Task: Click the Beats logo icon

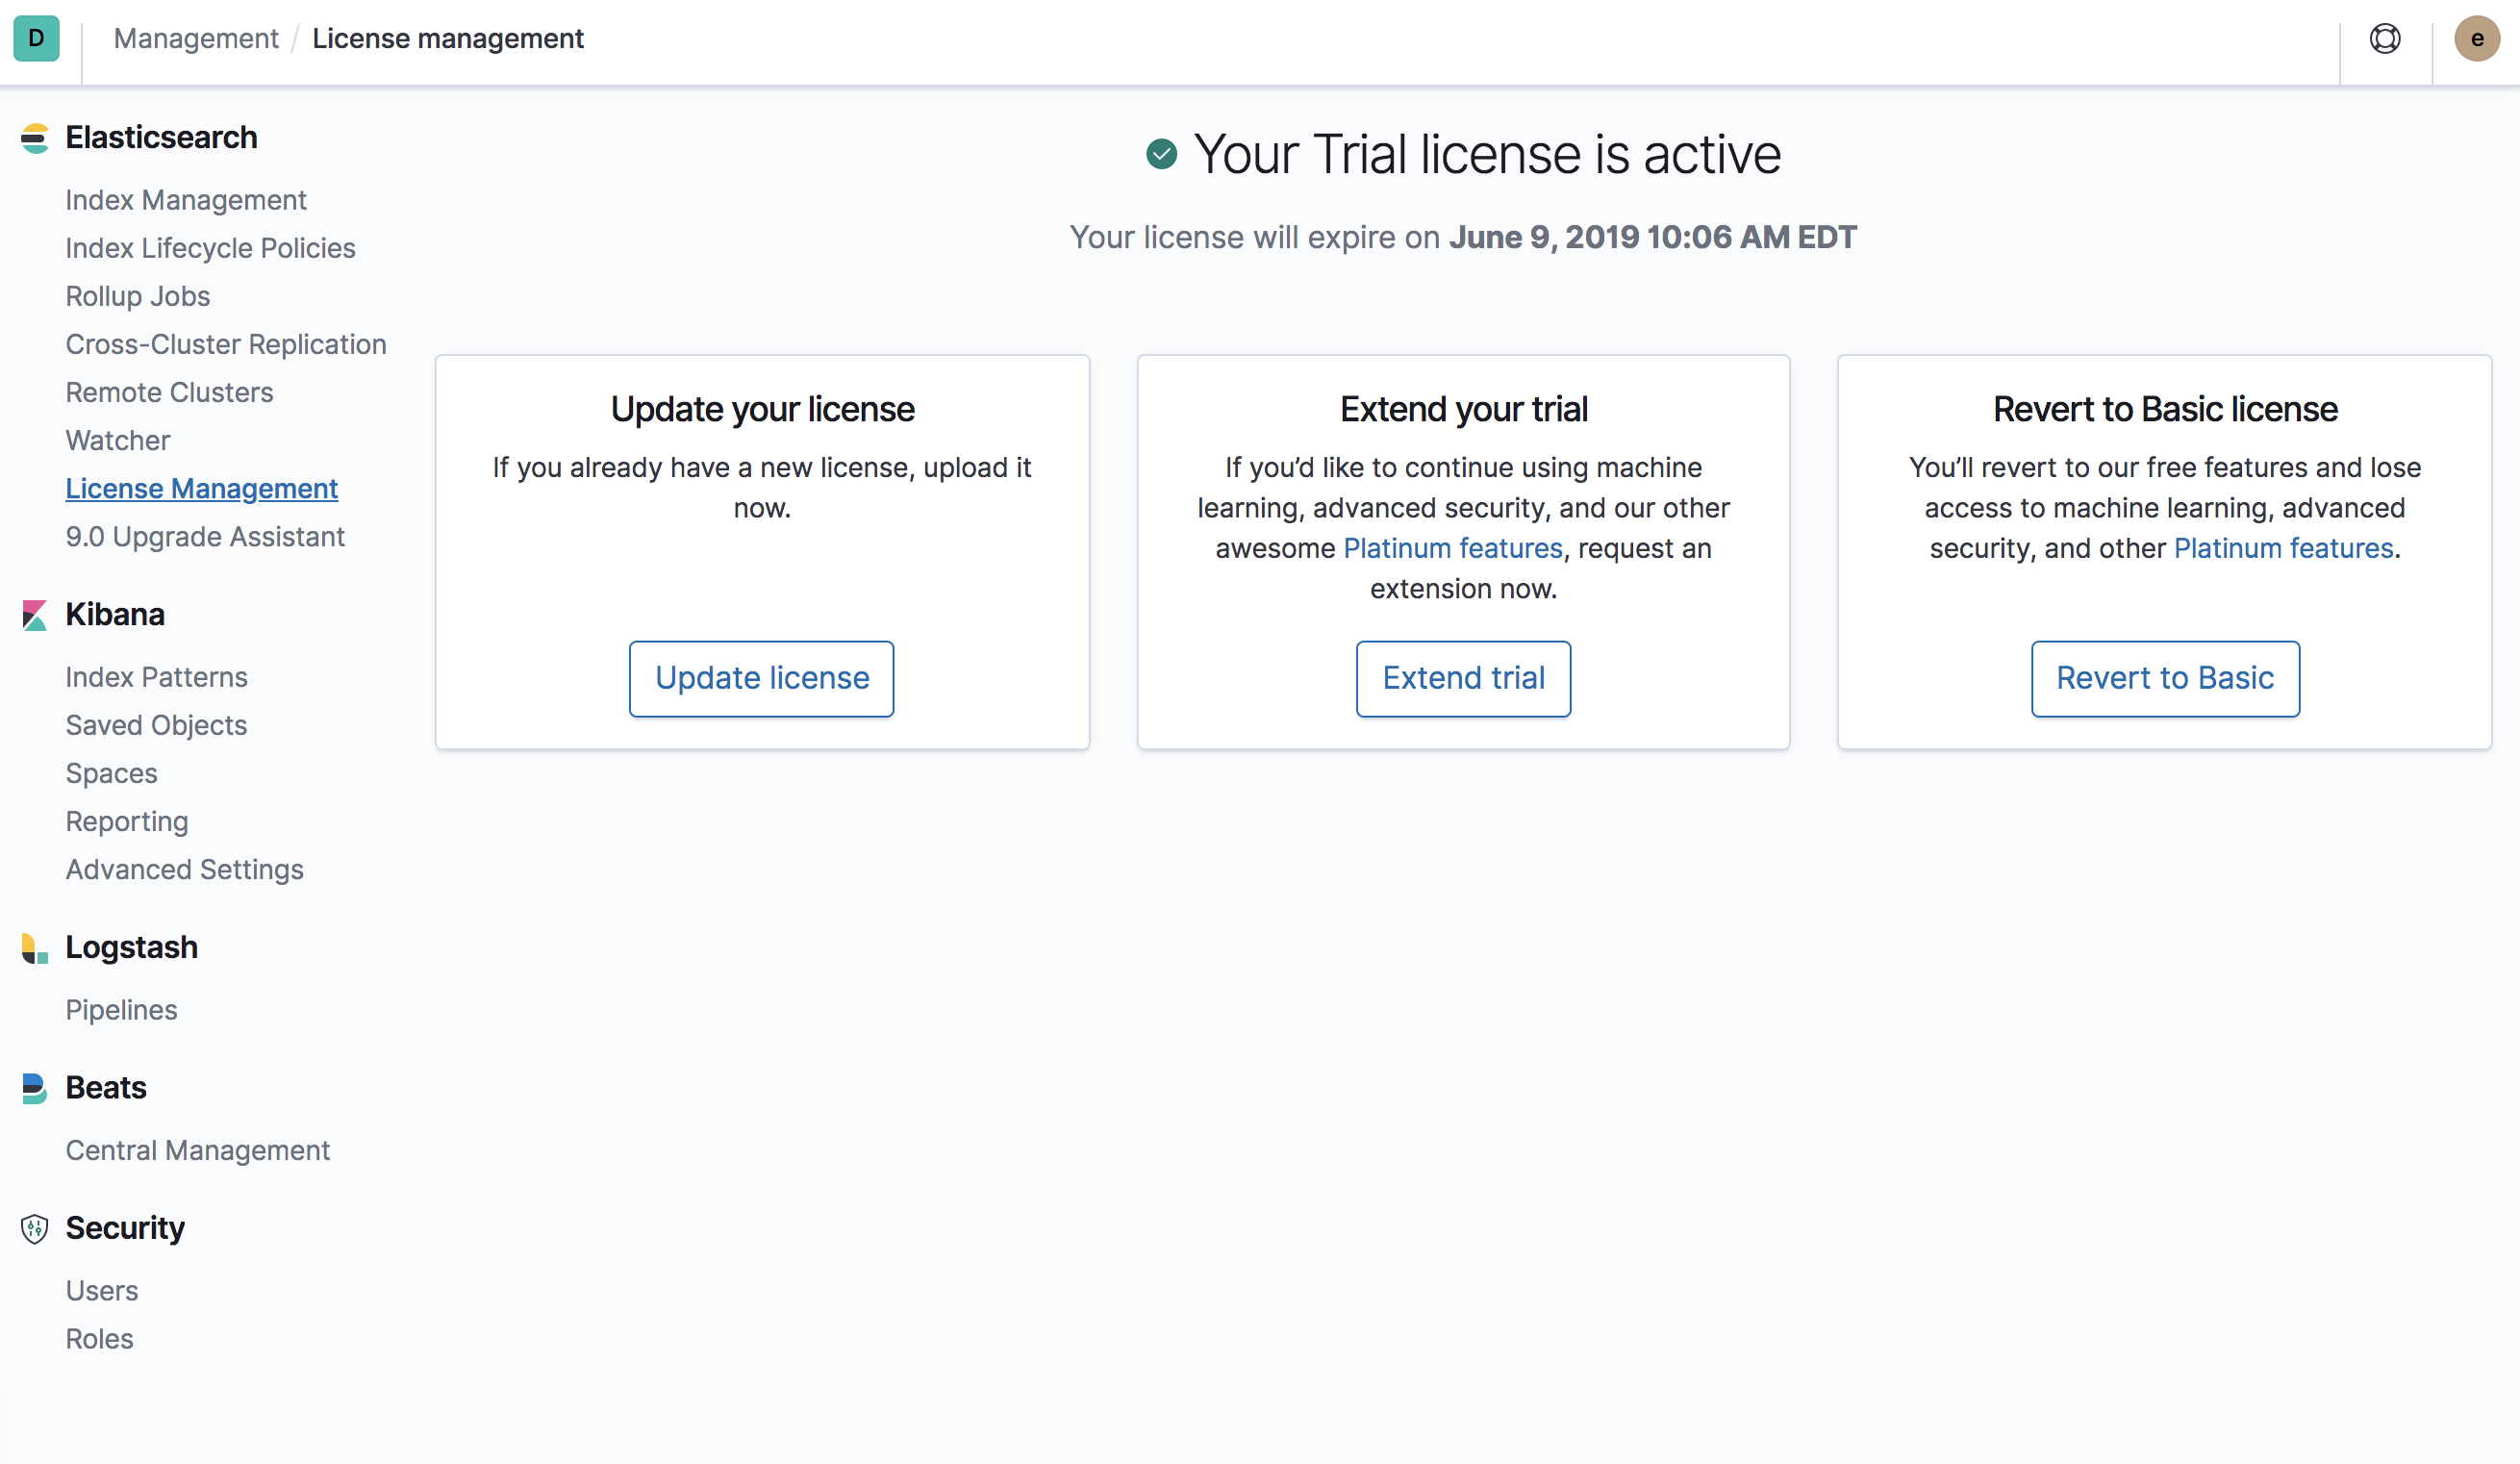Action: 34,1088
